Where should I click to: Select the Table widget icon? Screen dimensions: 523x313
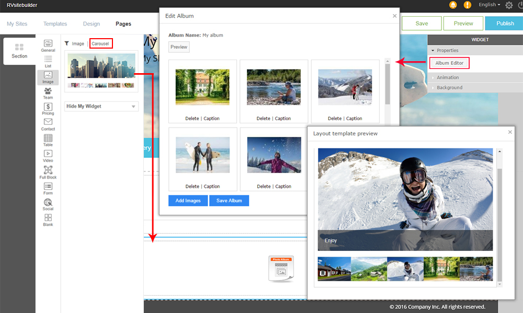[x=48, y=140]
